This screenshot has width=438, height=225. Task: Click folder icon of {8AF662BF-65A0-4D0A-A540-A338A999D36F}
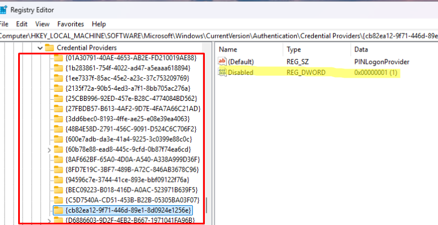coord(58,159)
